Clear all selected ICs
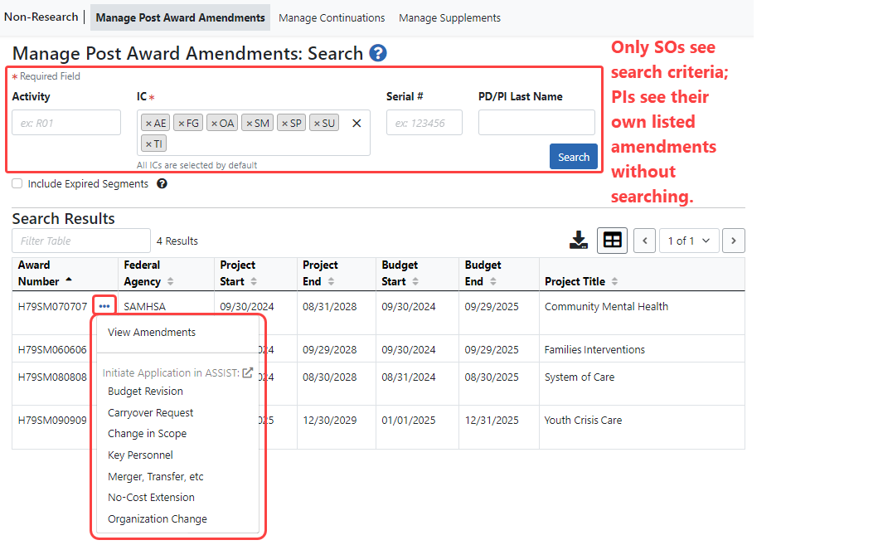Viewport: 878px width, 545px height. point(357,122)
